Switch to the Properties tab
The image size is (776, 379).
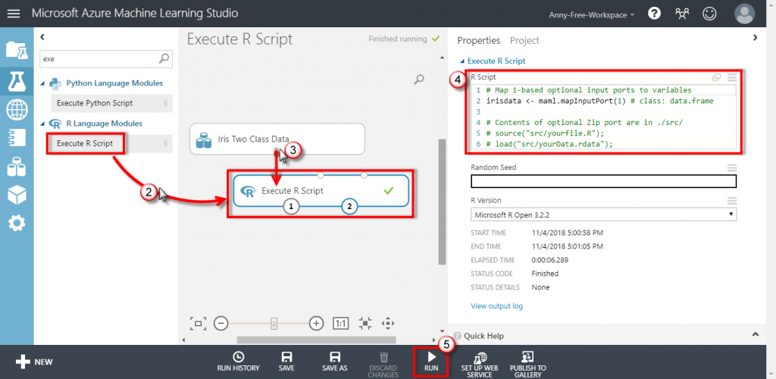coord(479,41)
